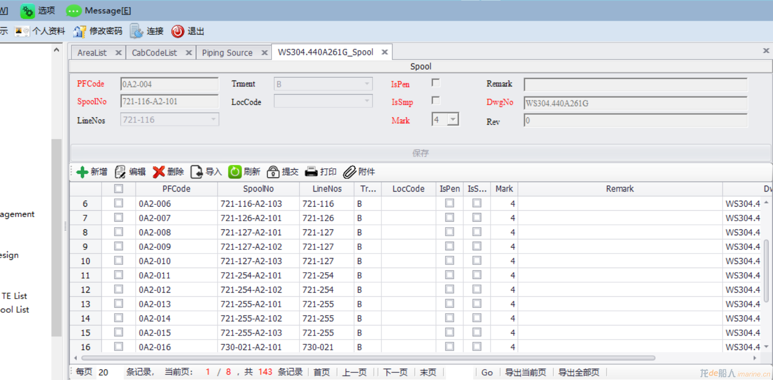Viewport: 773px width, 380px height.
Task: Click 新增 add new record
Action: [92, 172]
